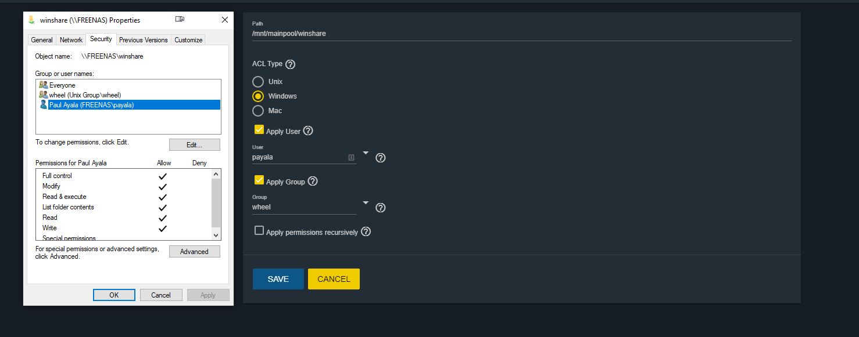Open the Previous Versions tab
This screenshot has height=337, width=859.
tap(144, 40)
